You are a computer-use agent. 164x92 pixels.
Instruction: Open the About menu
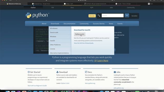(x=44, y=24)
